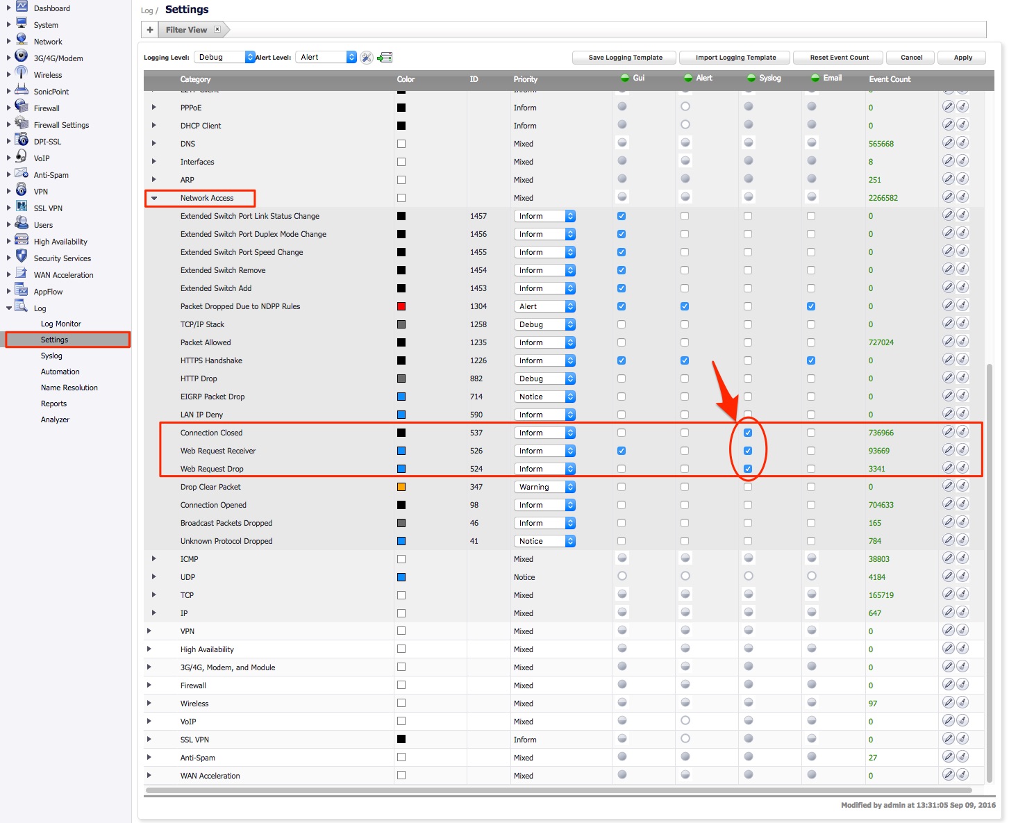The image size is (1009, 823).
Task: Click the Save Logging Template button
Action: pyautogui.click(x=625, y=58)
